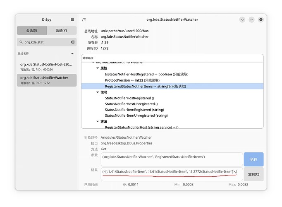Open the D-Spy hamburger menu
Viewport: 282px width, 207px height.
(72, 19)
